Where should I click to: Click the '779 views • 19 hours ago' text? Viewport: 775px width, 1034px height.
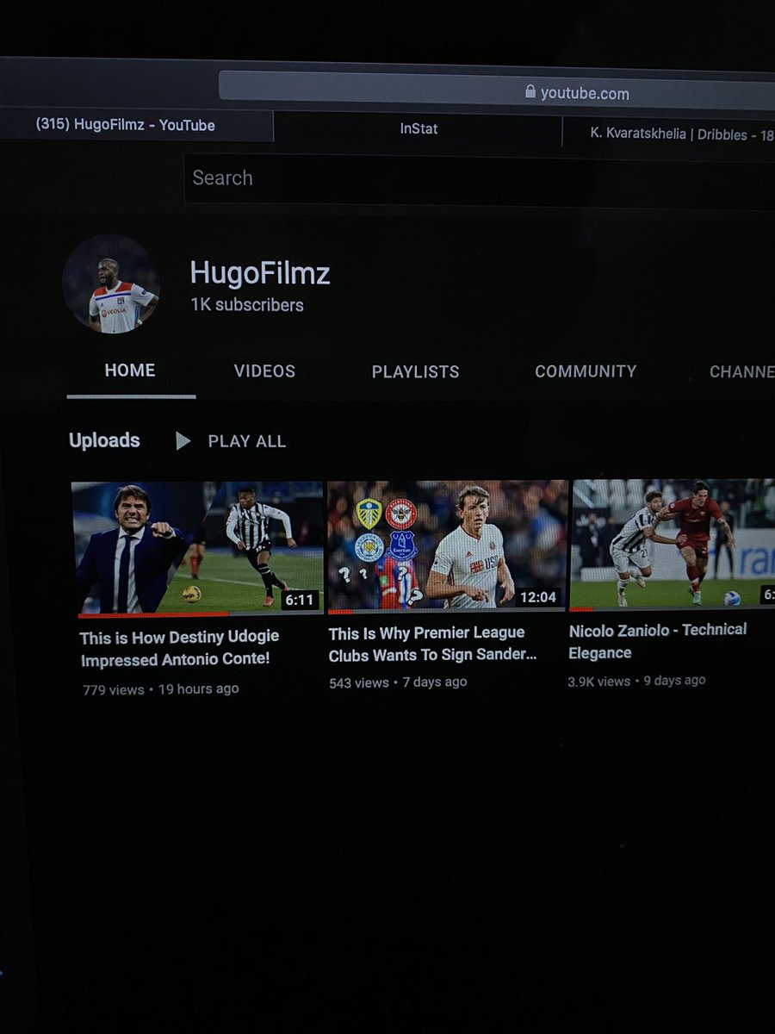161,689
